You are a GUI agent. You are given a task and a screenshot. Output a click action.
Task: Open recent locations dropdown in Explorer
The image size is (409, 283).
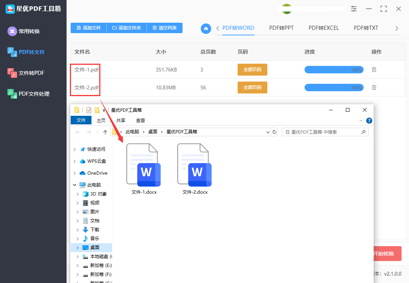click(x=97, y=132)
